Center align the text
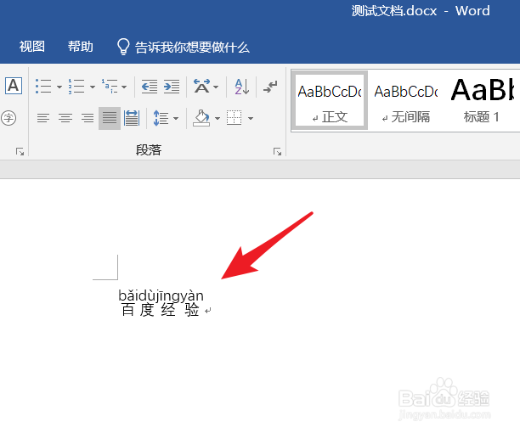The width and height of the screenshot is (520, 433). pyautogui.click(x=65, y=118)
